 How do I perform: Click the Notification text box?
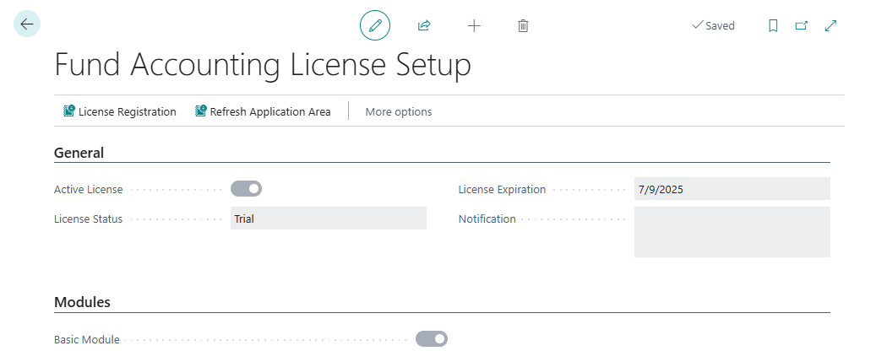coord(732,231)
